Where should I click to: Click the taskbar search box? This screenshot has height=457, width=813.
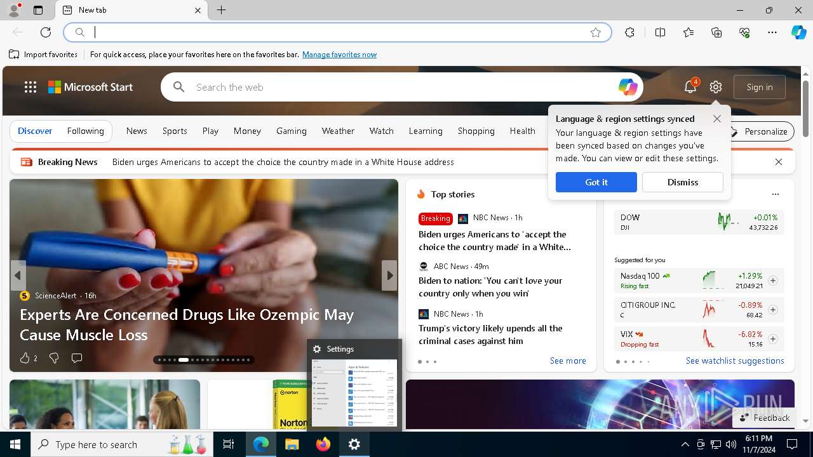[122, 444]
